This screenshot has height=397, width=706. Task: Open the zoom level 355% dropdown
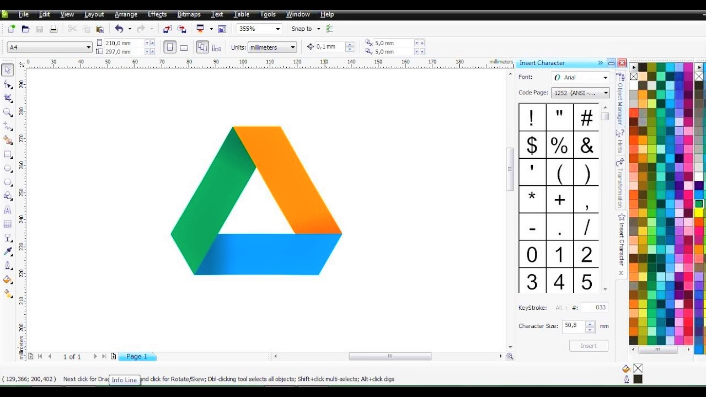pyautogui.click(x=277, y=29)
